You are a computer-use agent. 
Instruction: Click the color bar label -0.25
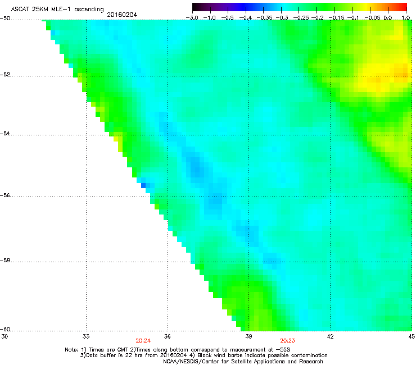click(x=301, y=18)
